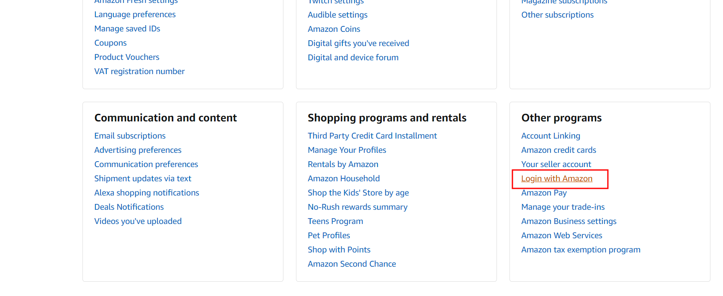723x296 pixels.
Task: Open Digital and device forum
Action: (353, 58)
